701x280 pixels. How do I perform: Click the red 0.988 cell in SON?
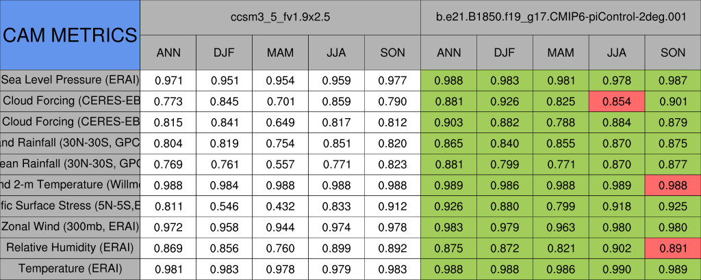coord(673,184)
